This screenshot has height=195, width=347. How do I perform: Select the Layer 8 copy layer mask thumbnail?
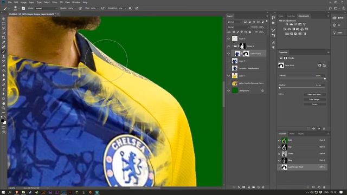tap(246, 54)
